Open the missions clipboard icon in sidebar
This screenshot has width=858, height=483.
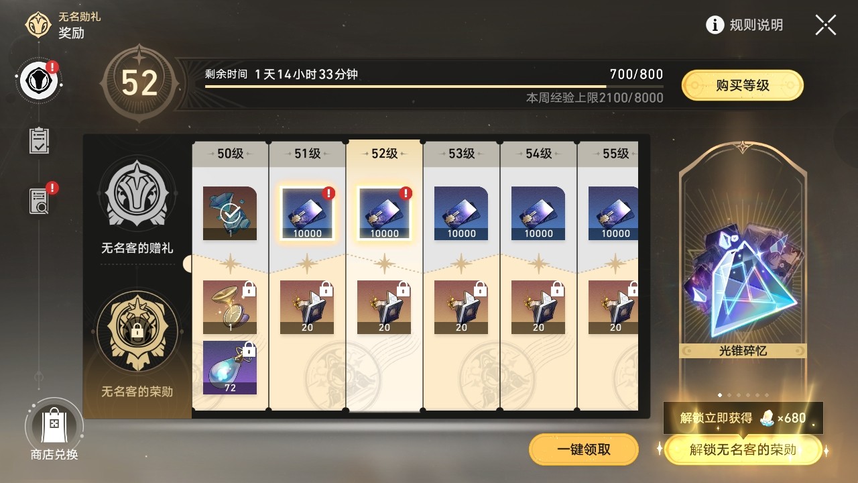pyautogui.click(x=40, y=140)
